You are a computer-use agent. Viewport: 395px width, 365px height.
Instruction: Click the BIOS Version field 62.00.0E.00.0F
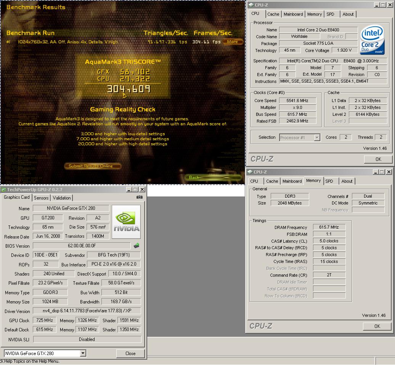click(82, 246)
